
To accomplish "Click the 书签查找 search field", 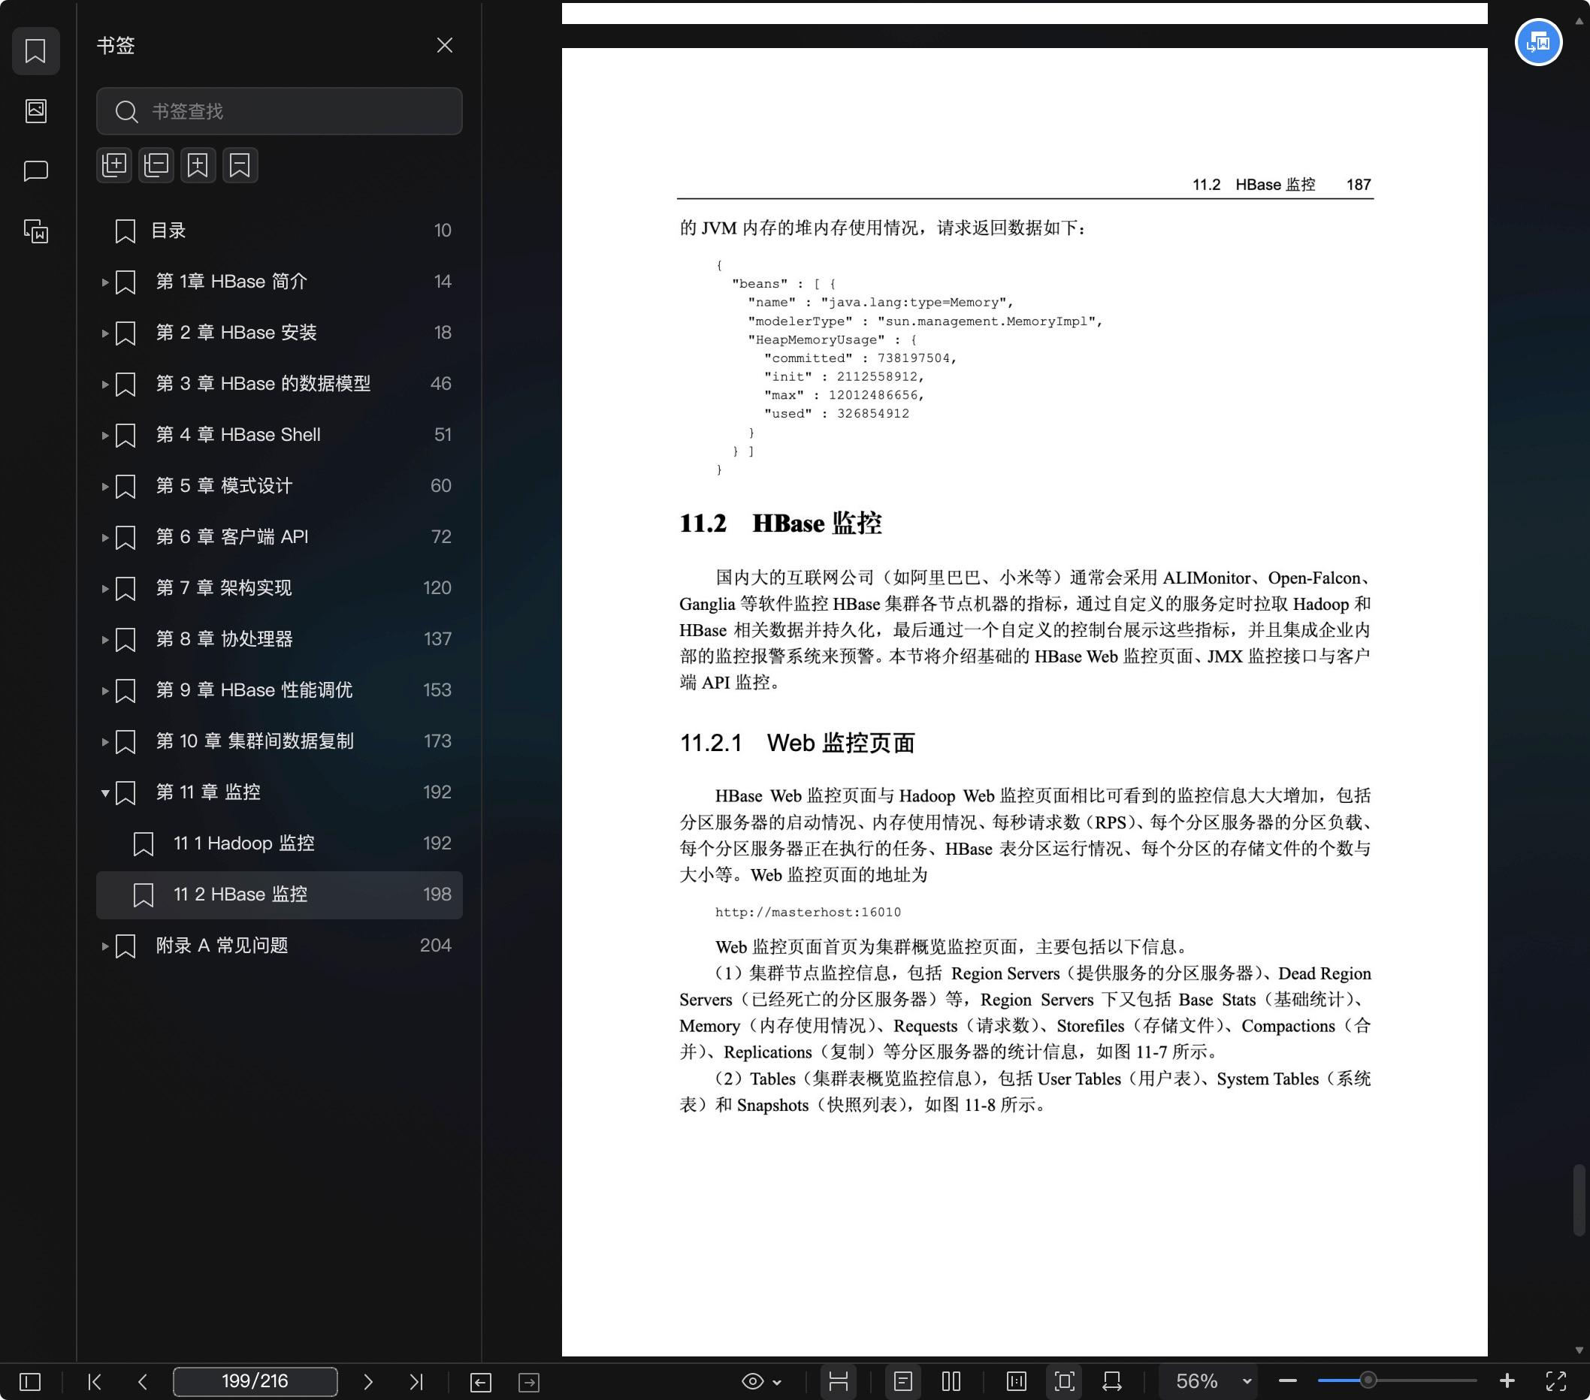I will tap(280, 111).
